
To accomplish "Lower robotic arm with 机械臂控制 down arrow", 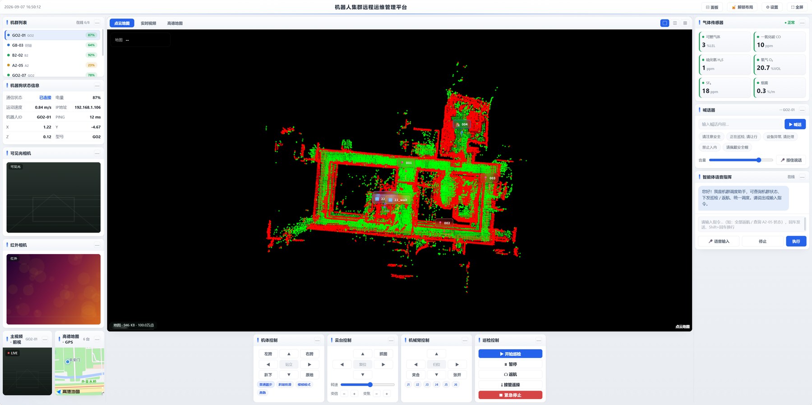I will [436, 375].
